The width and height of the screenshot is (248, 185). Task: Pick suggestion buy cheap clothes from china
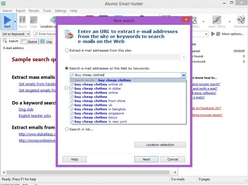pos(128,101)
